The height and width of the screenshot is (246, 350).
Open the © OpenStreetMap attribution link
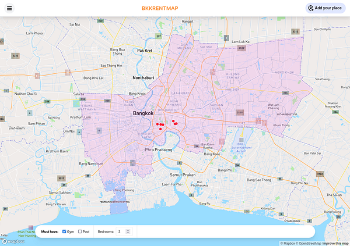click(x=308, y=243)
